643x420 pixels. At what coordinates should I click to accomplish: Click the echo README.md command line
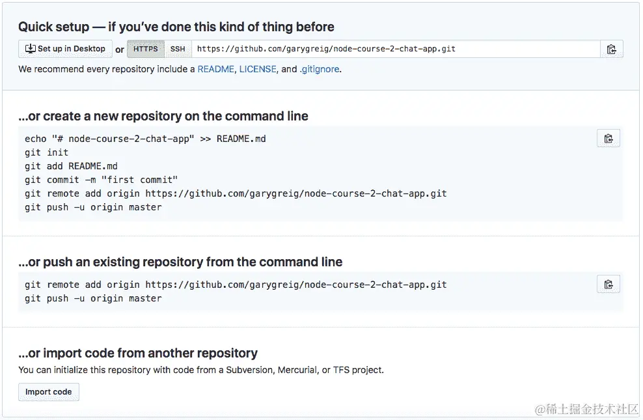click(145, 139)
